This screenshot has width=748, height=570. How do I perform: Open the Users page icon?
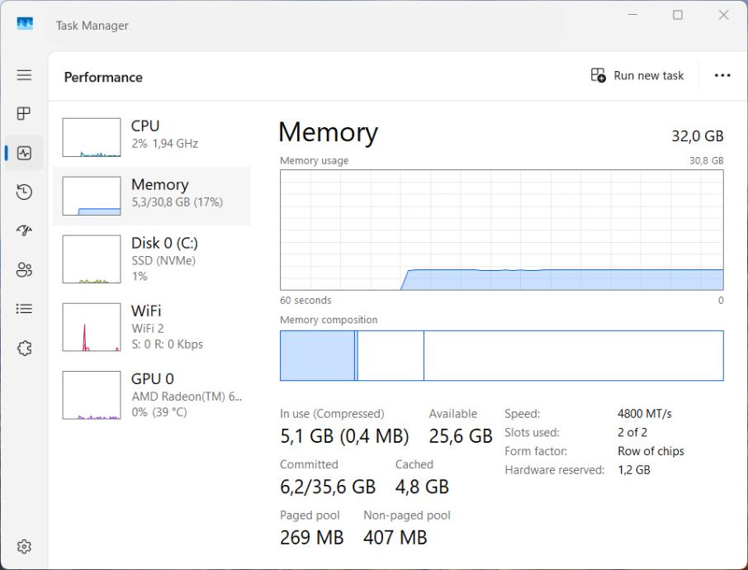pyautogui.click(x=24, y=269)
